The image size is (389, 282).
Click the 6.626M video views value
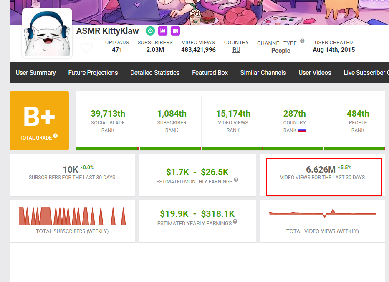pyautogui.click(x=321, y=170)
